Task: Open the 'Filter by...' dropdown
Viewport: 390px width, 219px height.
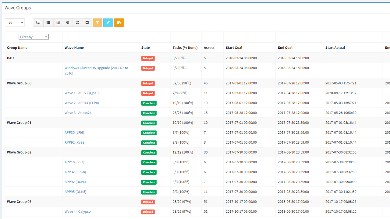Action: [34, 37]
